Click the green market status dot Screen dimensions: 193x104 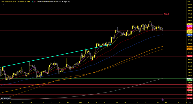(33, 2)
